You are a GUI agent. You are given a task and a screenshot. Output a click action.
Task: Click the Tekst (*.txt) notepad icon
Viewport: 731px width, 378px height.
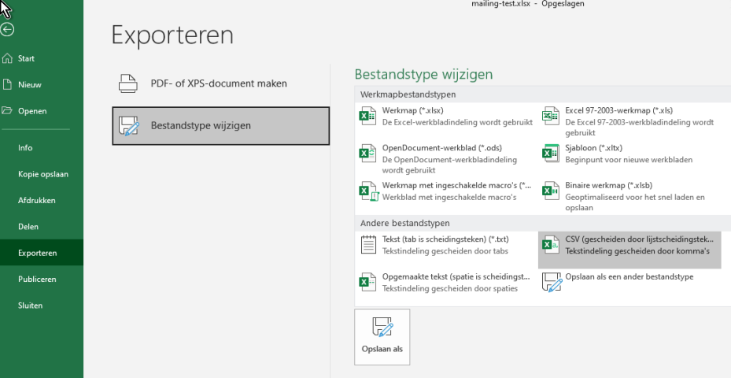368,245
